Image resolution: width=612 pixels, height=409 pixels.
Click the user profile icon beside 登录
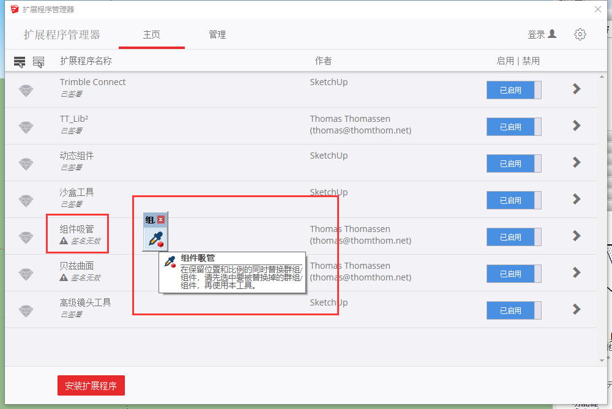[x=552, y=34]
